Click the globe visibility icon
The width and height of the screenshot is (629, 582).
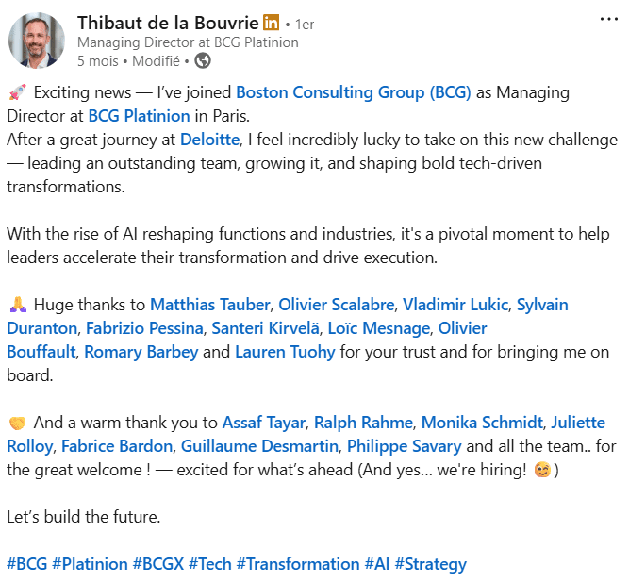pyautogui.click(x=202, y=61)
